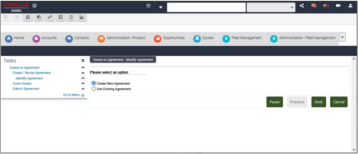Click the circled arrow beside Oracle logo
The height and width of the screenshot is (154, 358).
tap(35, 5)
